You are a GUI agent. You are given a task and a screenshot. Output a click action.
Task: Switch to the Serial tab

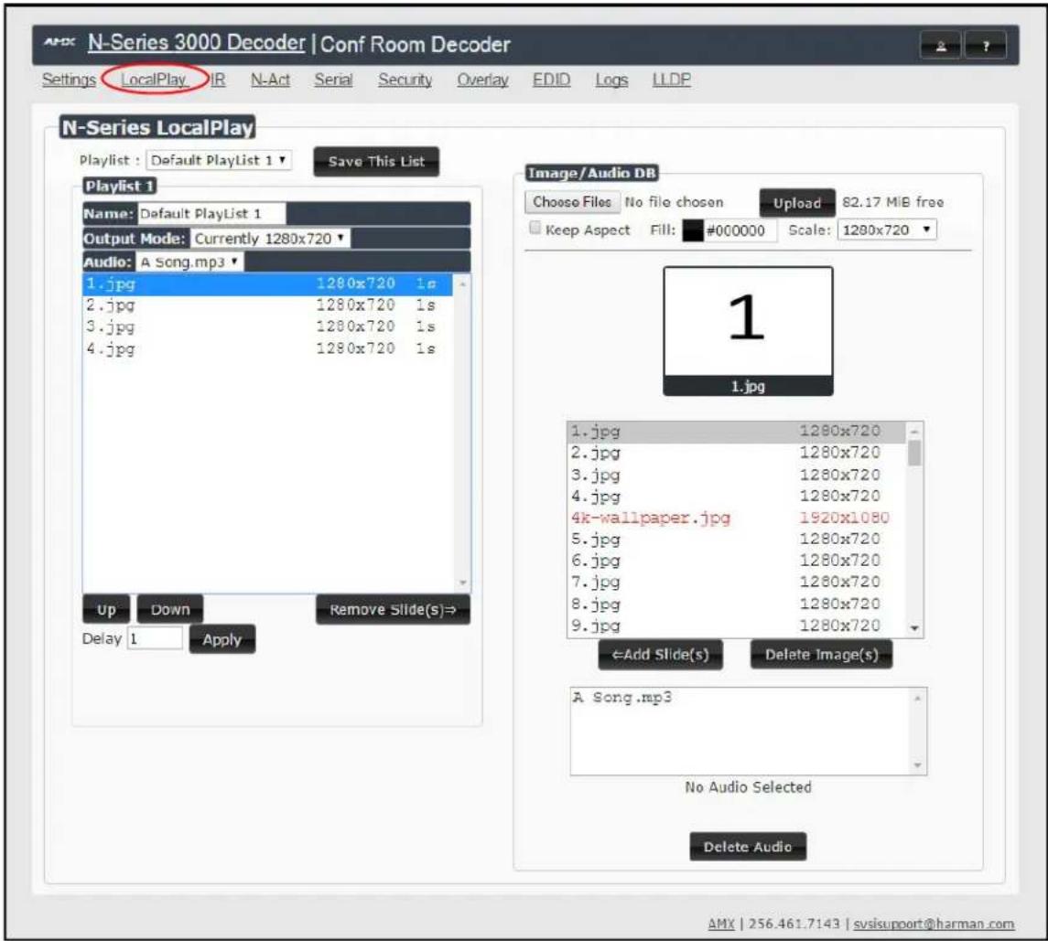tap(333, 80)
